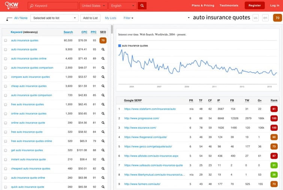Tick checkbox for auto insurance quotes comparison
The image size is (283, 190).
pyautogui.click(x=6, y=68)
